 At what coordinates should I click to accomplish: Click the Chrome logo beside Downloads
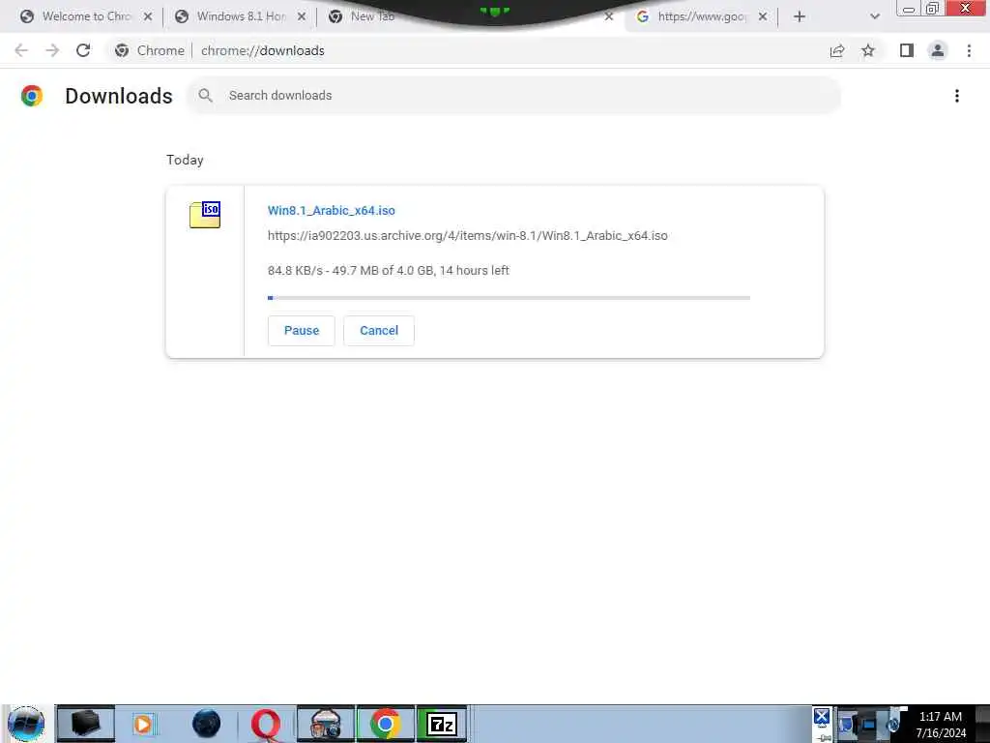[32, 96]
